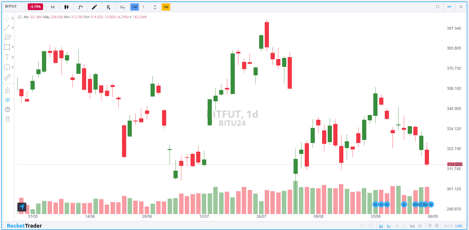Viewport: 469px width, 230px height.
Task: Open the candlestick chart type selector
Action: pos(66,7)
